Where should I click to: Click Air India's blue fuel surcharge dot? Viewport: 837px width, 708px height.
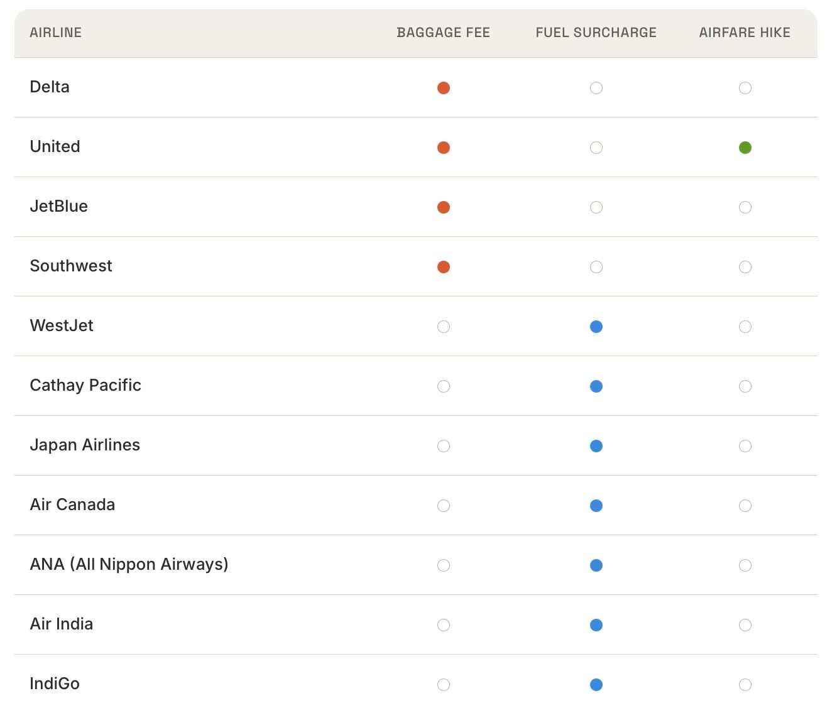[596, 625]
